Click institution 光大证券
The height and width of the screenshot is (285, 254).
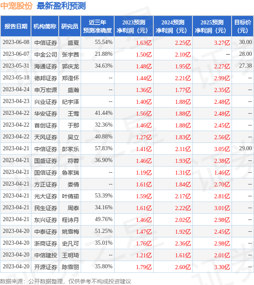pyautogui.click(x=46, y=196)
